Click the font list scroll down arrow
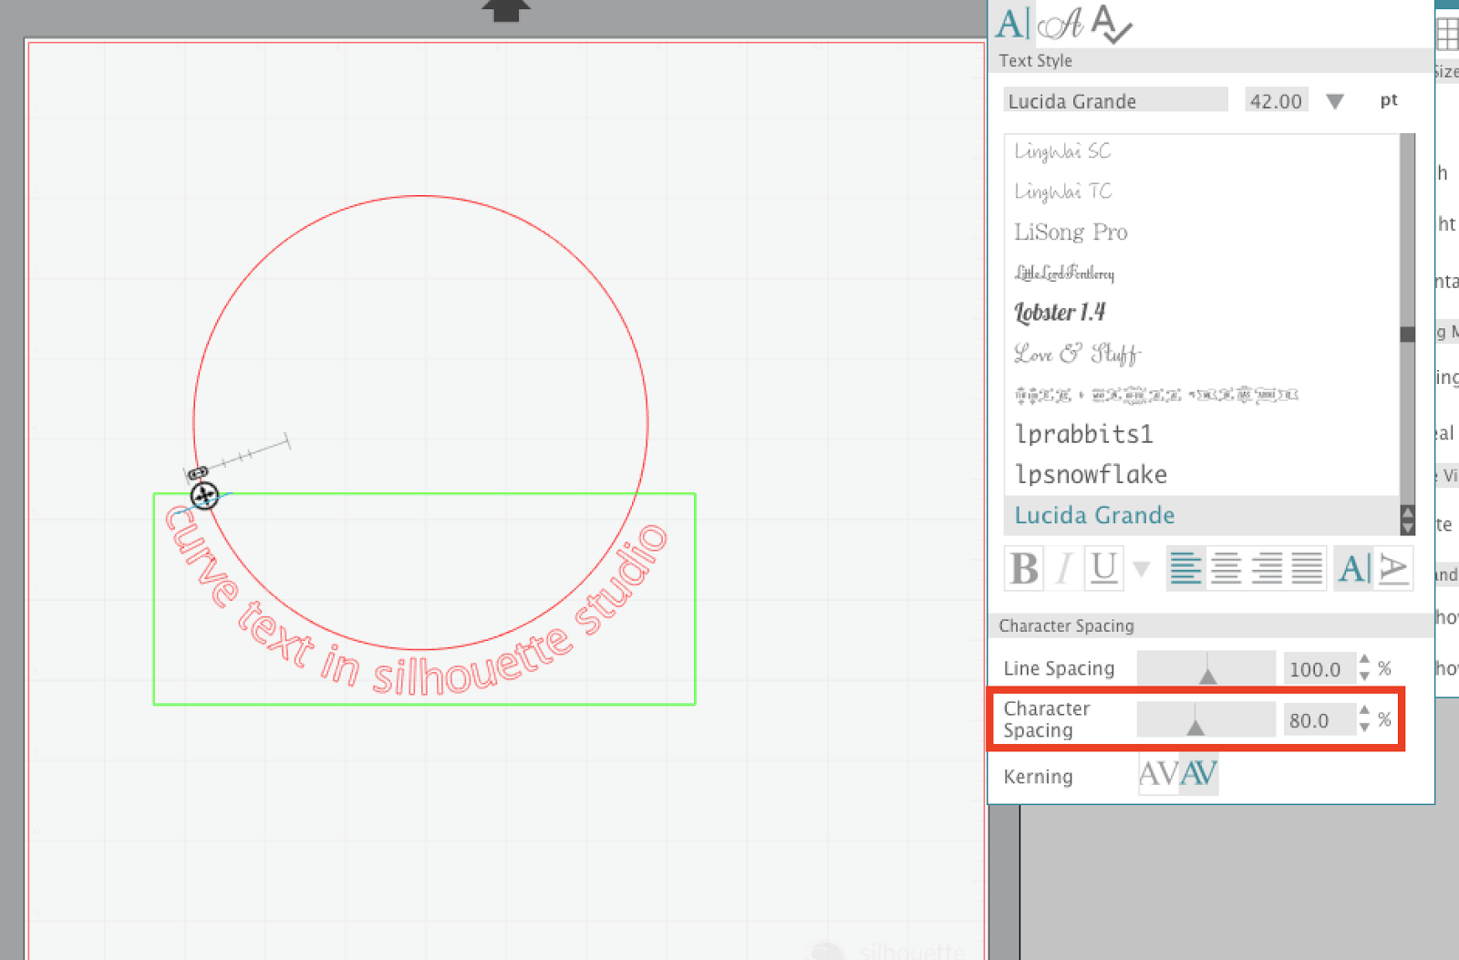Screen dimensions: 1459x960 (x=1407, y=527)
